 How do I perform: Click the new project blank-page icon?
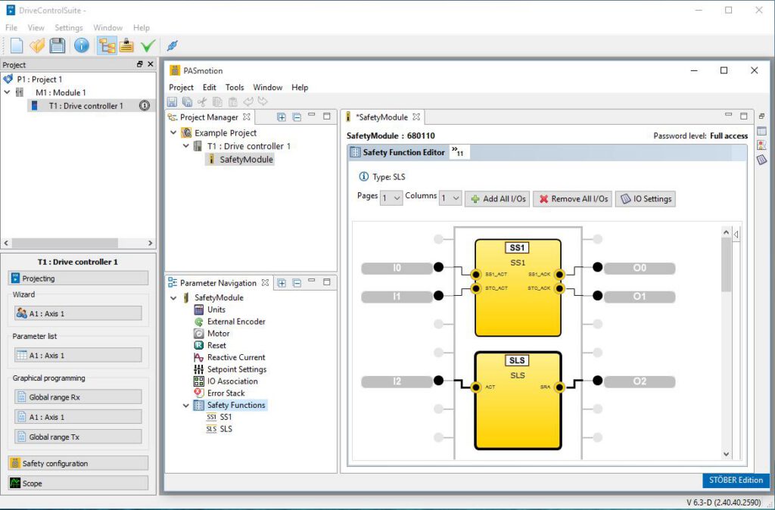tap(17, 46)
